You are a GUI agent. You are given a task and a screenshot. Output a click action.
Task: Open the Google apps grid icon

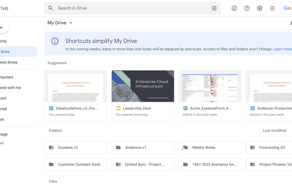pyautogui.click(x=272, y=8)
